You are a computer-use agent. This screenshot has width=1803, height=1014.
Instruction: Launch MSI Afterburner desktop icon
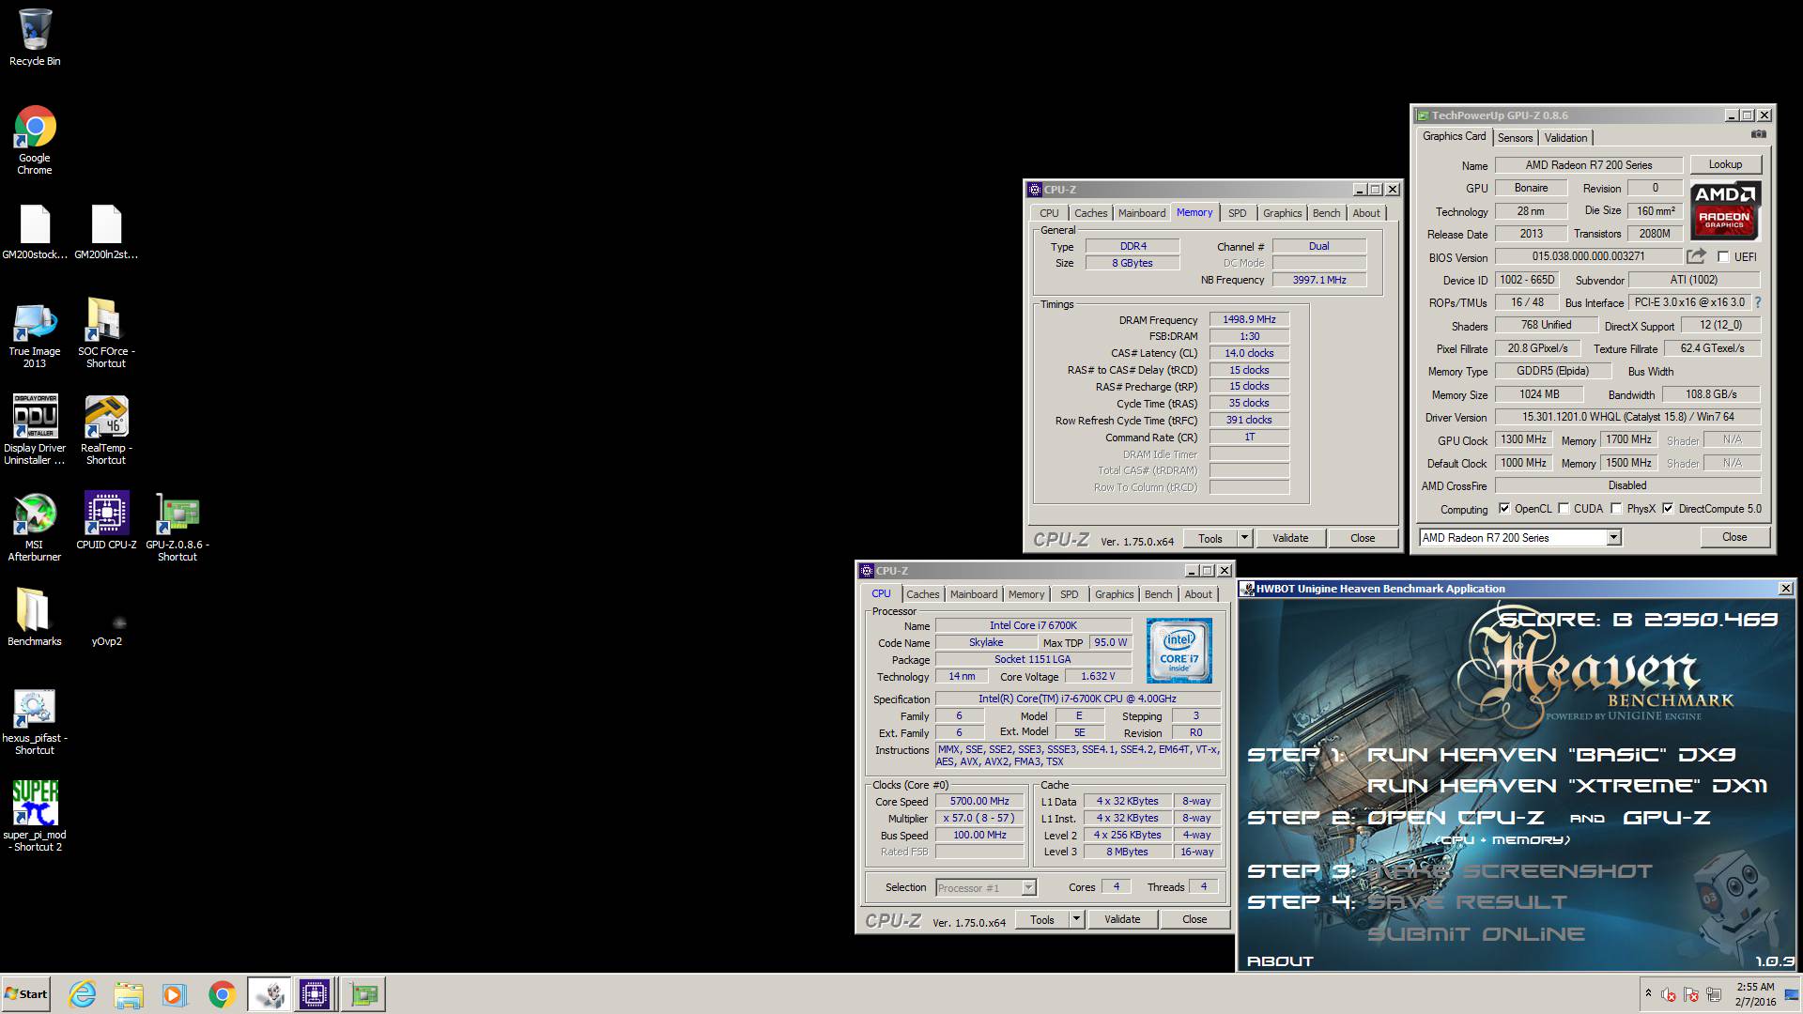click(35, 527)
